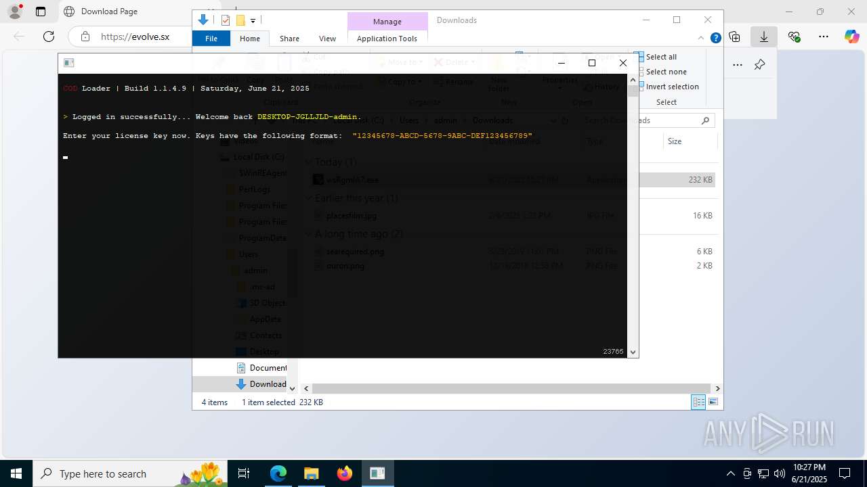This screenshot has height=487, width=867.
Task: Click New folder icon in quick access toolbar
Action: tap(240, 20)
